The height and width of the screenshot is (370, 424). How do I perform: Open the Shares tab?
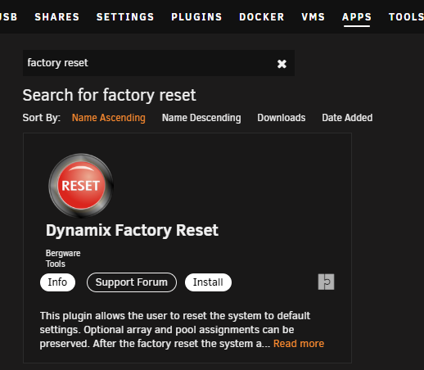56,17
